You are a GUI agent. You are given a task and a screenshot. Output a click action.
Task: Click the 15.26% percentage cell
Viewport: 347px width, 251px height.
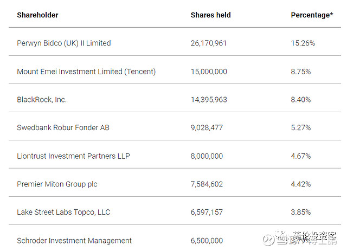pyautogui.click(x=303, y=43)
